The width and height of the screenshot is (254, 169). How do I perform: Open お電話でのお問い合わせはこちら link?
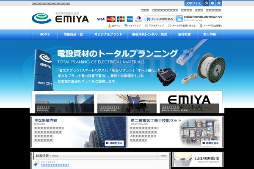203,17
